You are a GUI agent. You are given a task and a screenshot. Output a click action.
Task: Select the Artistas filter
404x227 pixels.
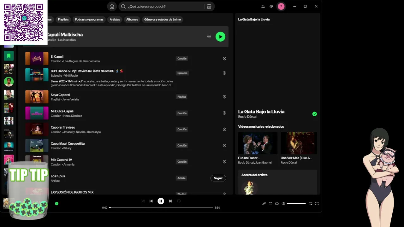click(x=115, y=20)
